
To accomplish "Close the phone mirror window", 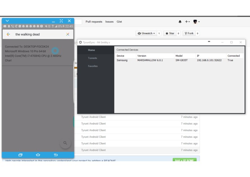I will 69,21.
